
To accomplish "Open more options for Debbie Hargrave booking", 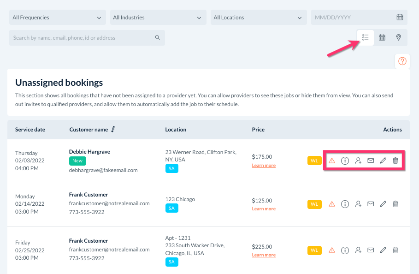I will 345,161.
